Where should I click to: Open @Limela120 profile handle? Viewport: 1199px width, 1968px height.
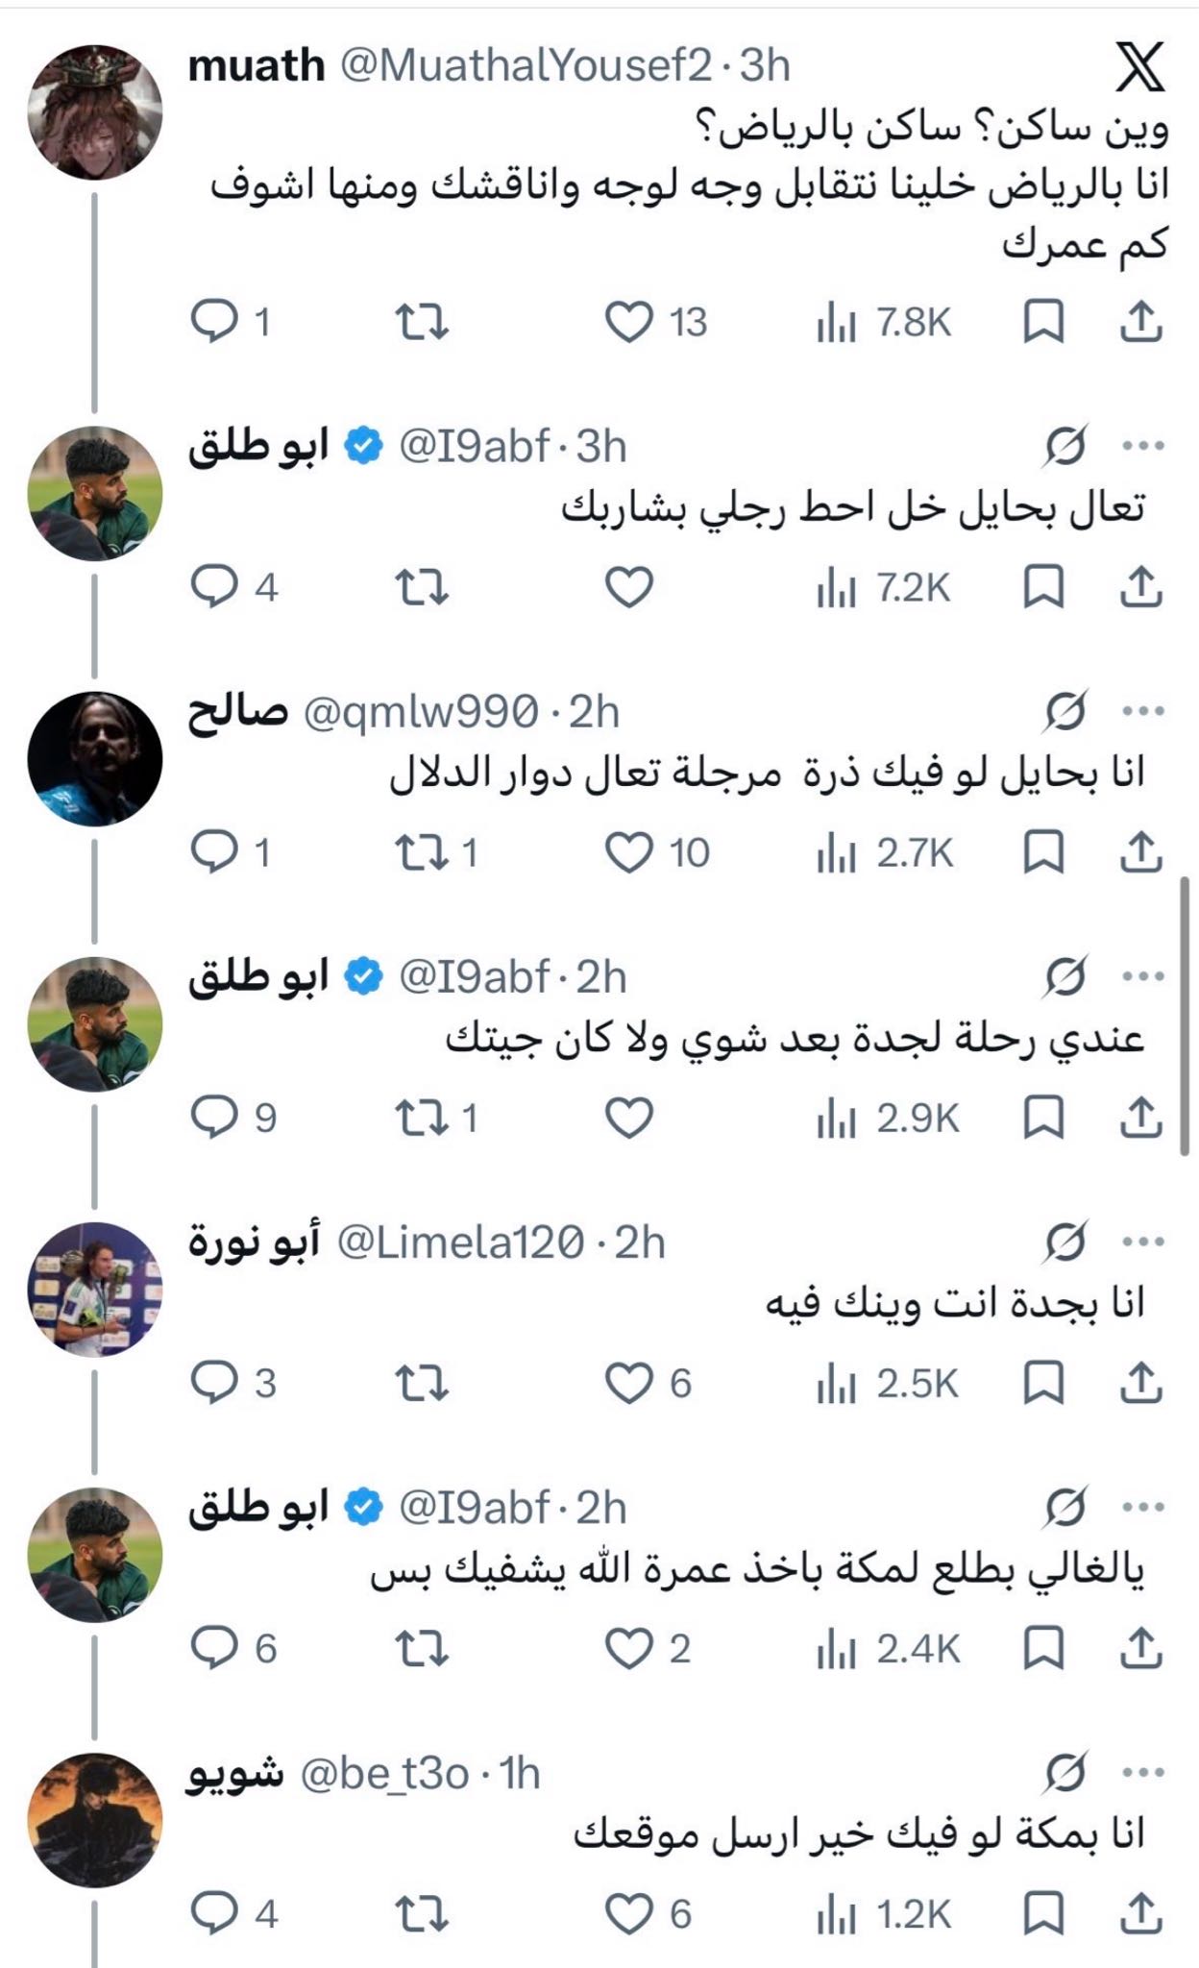click(461, 1242)
